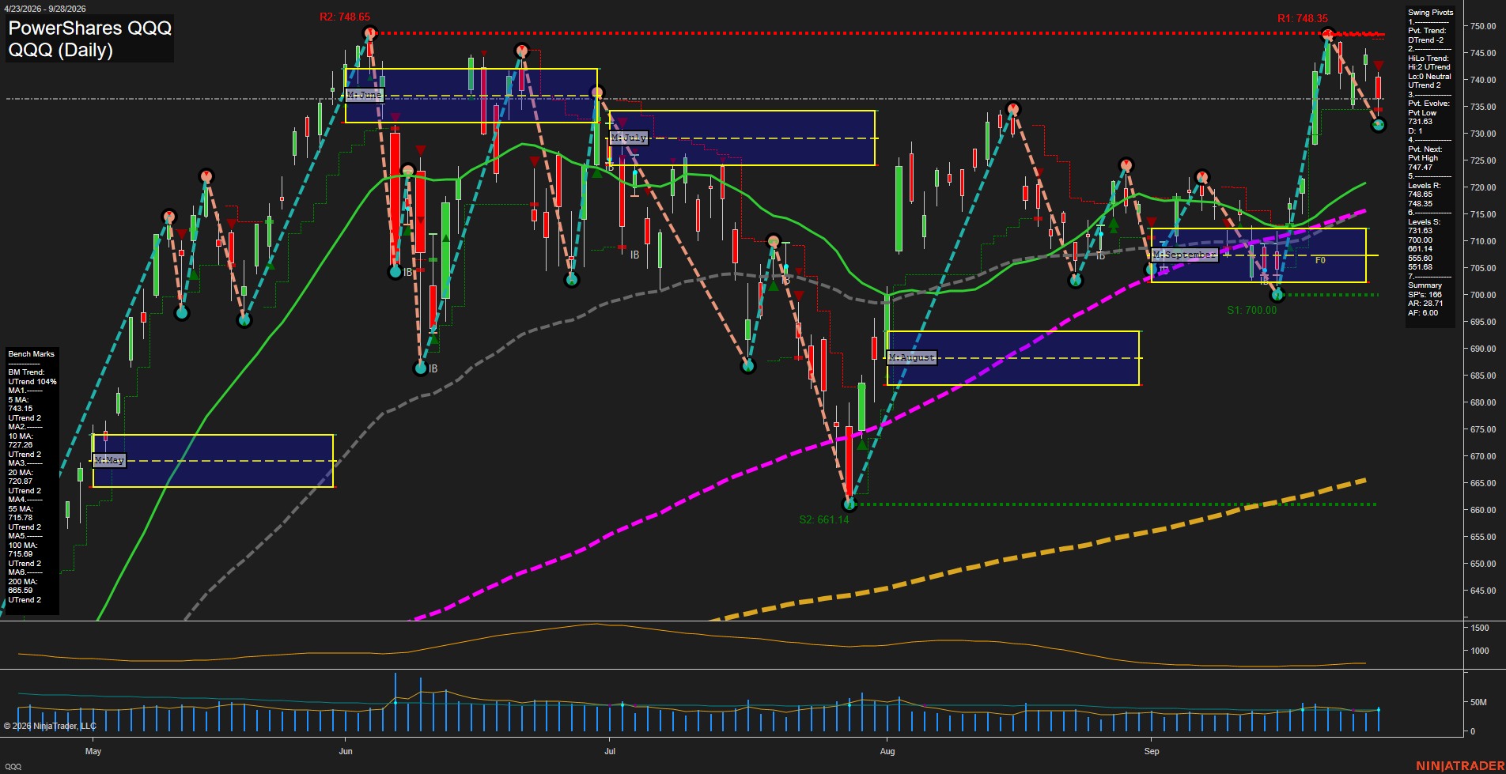The height and width of the screenshot is (774, 1506).
Task: Select the swing low marker above S1 700.00
Action: tap(1277, 295)
